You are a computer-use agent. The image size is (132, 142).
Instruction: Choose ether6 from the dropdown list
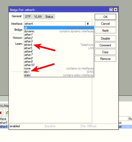(59, 51)
